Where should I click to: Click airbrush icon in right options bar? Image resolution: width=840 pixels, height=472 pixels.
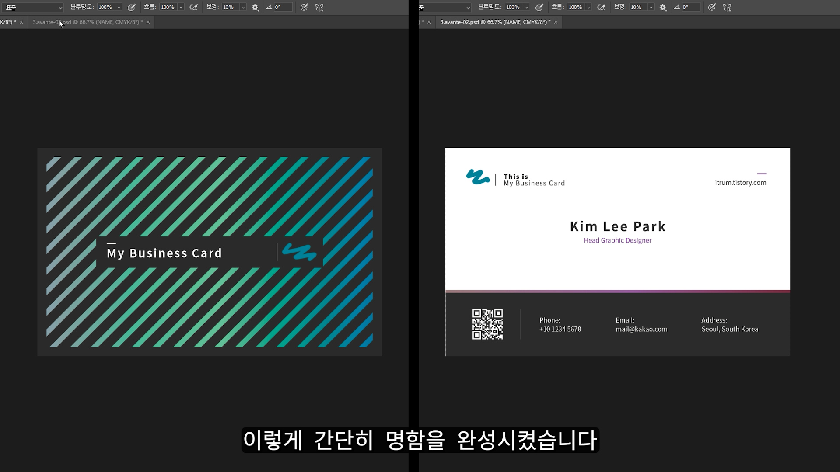tap(601, 7)
